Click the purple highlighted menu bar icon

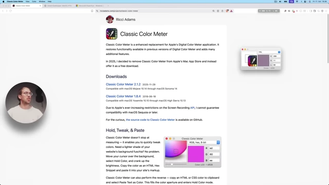click(x=291, y=2)
